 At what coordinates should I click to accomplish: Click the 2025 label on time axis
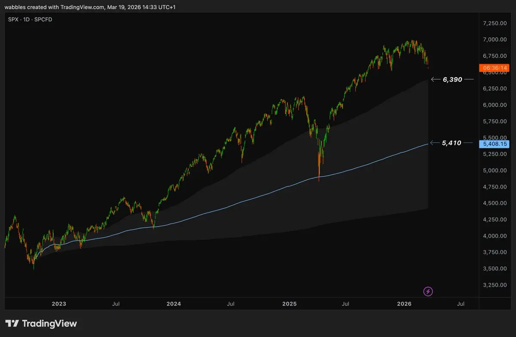tap(289, 304)
